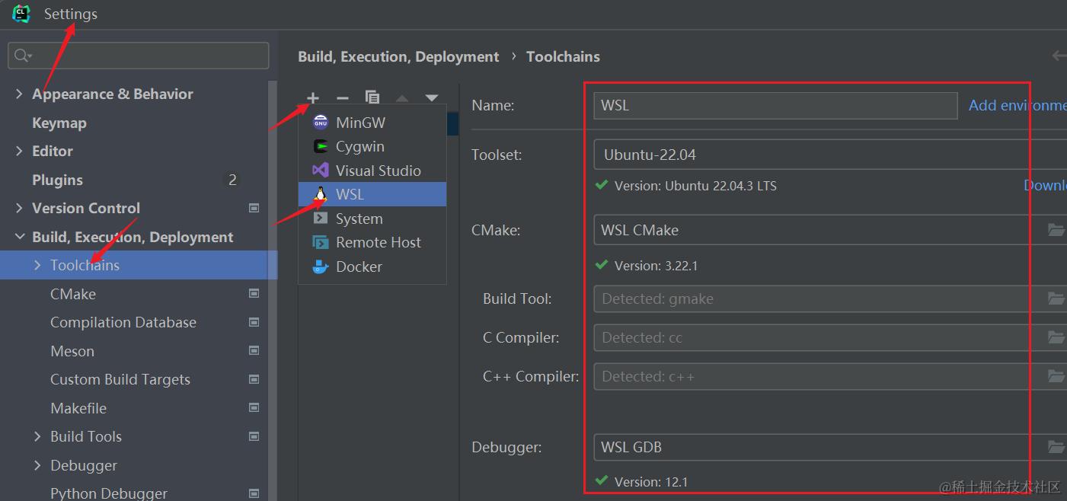Choose Docker in the toolchain type menu

359,267
